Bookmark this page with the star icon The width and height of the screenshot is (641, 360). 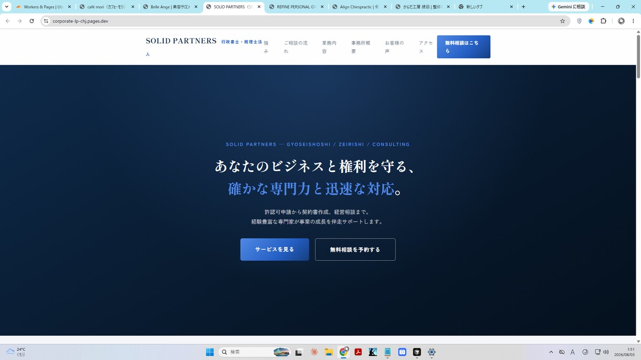point(562,21)
